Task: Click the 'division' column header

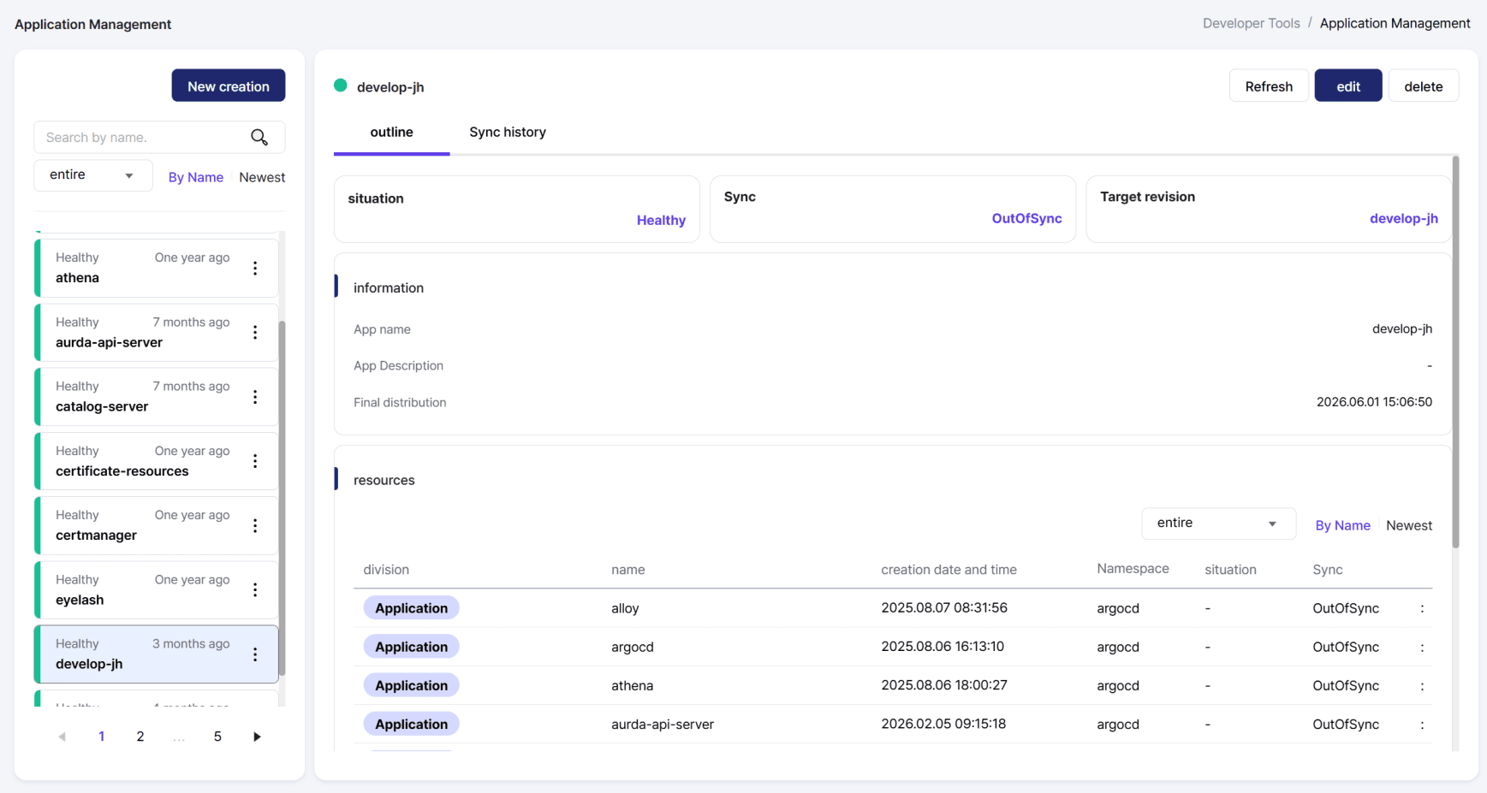Action: [x=386, y=570]
